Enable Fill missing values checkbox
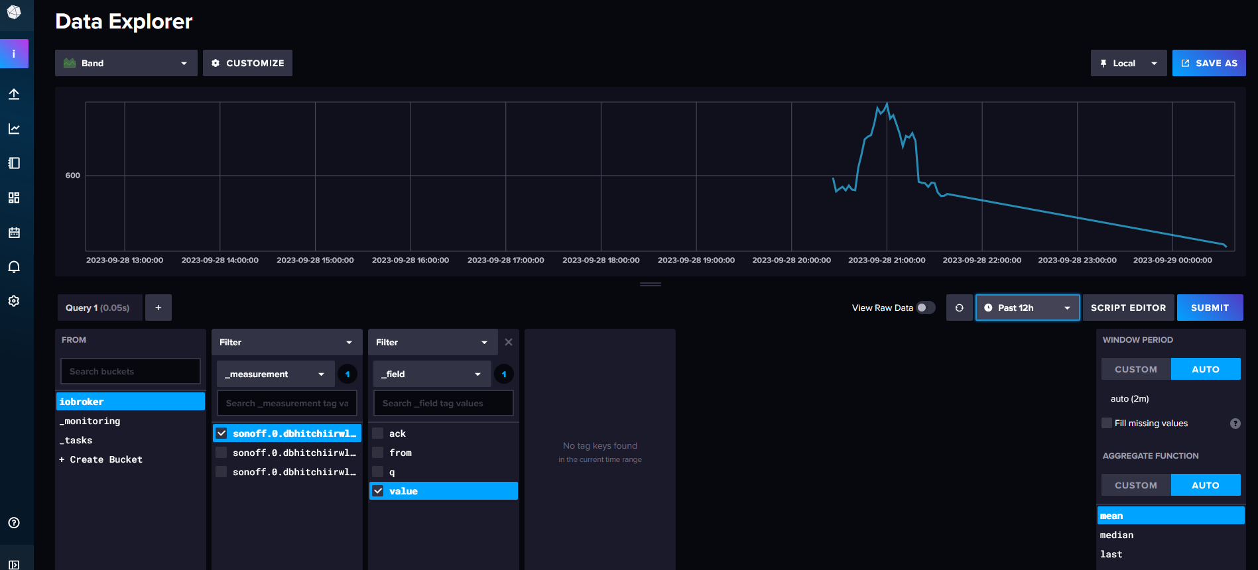 coord(1107,423)
